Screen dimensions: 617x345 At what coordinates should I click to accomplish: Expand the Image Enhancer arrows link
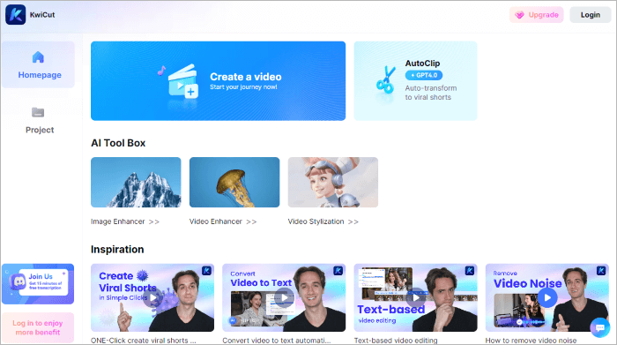(154, 221)
